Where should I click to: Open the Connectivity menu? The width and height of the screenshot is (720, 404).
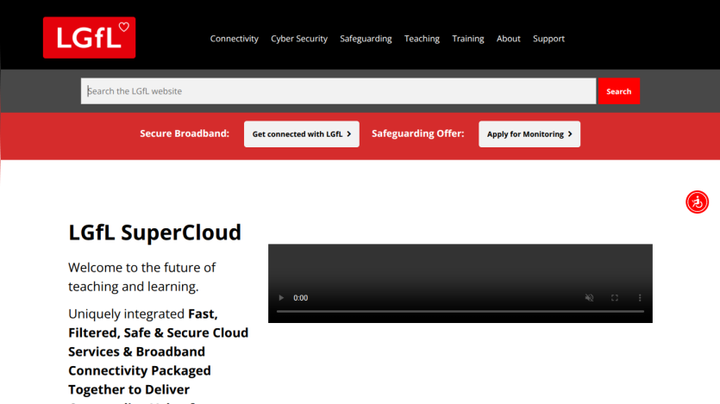tap(235, 39)
